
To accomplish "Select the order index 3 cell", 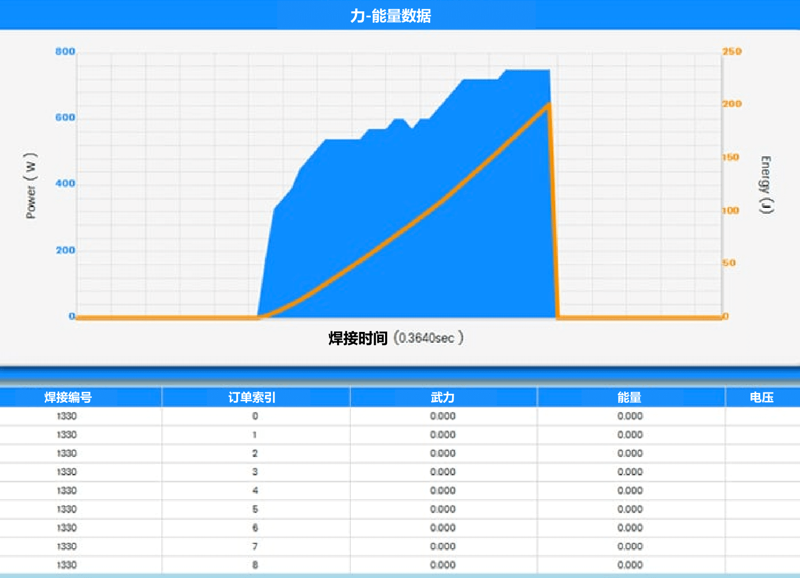I will [255, 472].
